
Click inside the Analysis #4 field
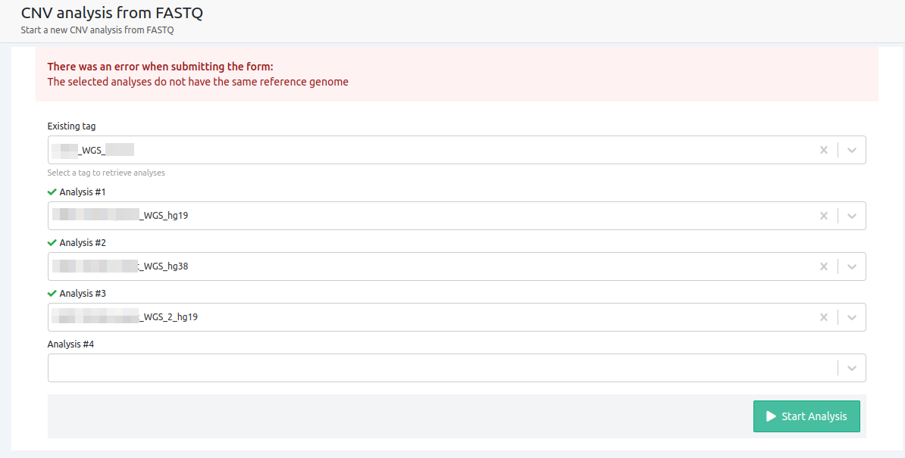click(x=440, y=368)
